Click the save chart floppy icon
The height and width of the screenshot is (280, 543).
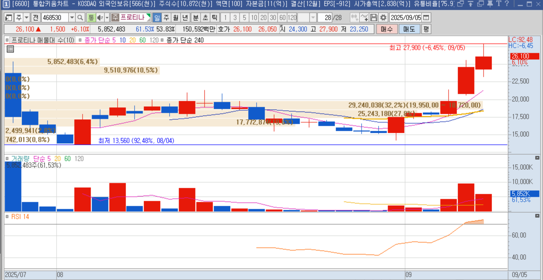374,17
